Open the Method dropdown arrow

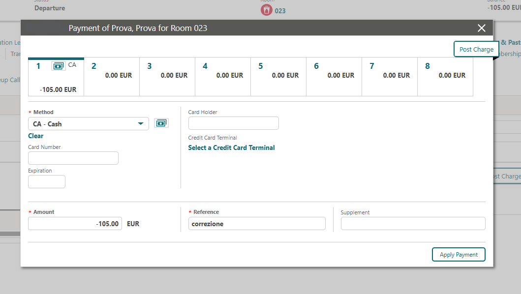141,124
